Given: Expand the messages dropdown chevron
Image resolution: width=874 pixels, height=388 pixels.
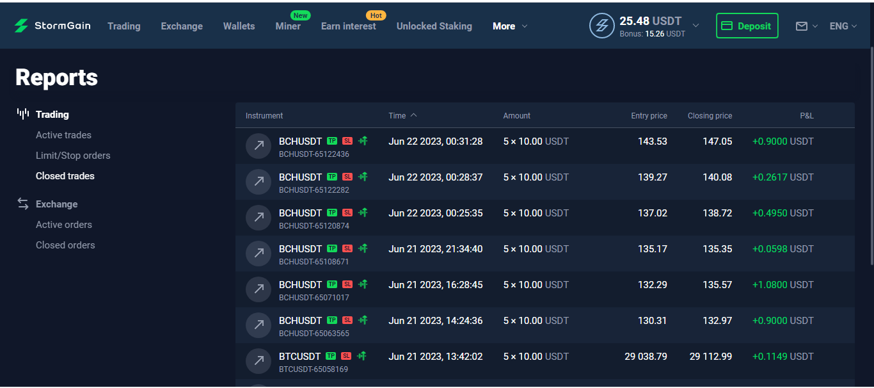Looking at the screenshot, I should [x=814, y=26].
